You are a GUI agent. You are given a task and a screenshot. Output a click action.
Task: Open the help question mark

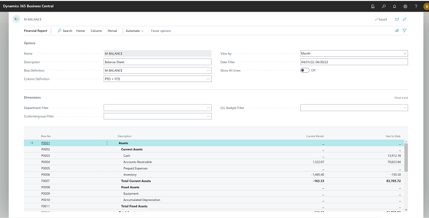click(x=416, y=6)
